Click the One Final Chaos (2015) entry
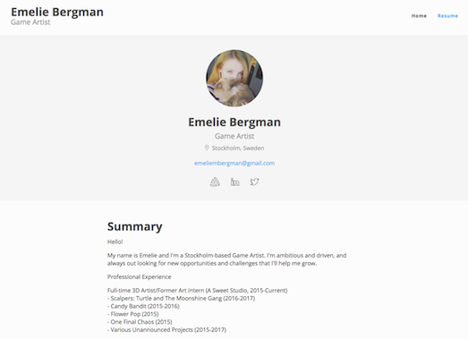The height and width of the screenshot is (339, 468). (x=140, y=322)
